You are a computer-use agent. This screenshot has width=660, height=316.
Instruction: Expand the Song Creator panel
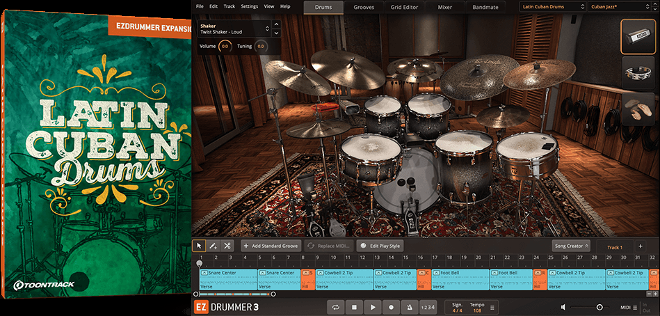pyautogui.click(x=571, y=246)
